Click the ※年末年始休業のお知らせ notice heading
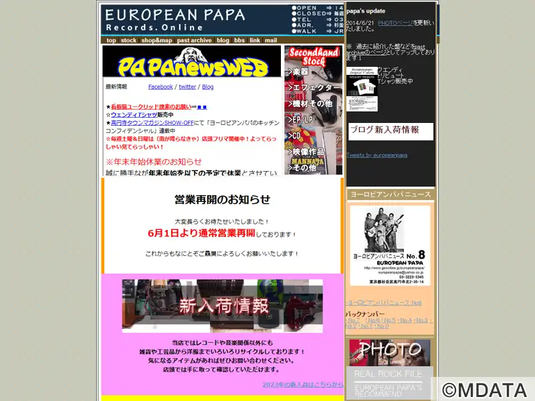 pos(154,162)
